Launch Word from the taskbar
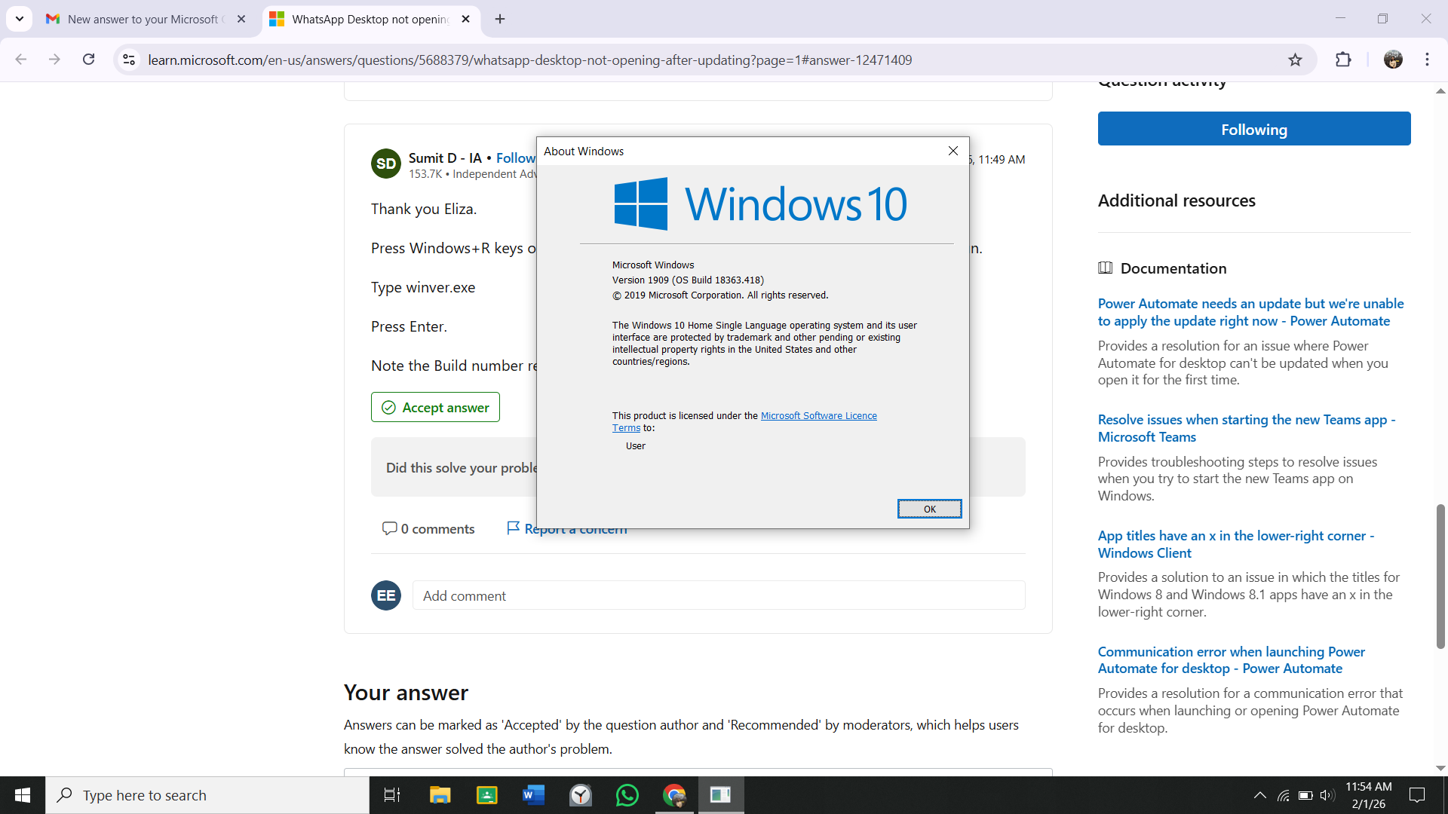 533,795
